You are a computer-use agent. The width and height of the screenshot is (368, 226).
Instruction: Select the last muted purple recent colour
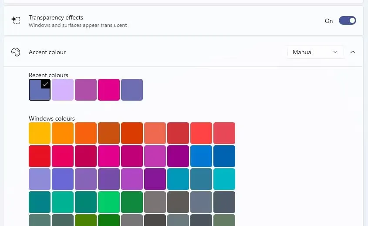point(132,90)
